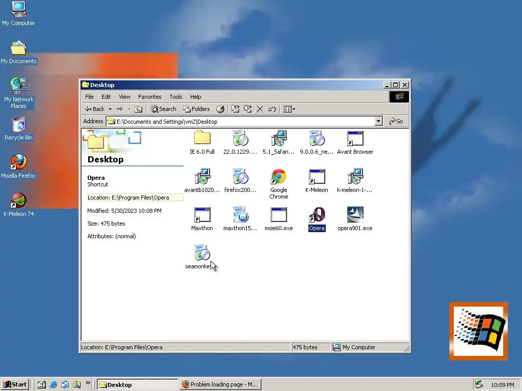Viewport: 522px width, 391px height.
Task: Open the Back history dropdown arrow
Action: (x=110, y=109)
